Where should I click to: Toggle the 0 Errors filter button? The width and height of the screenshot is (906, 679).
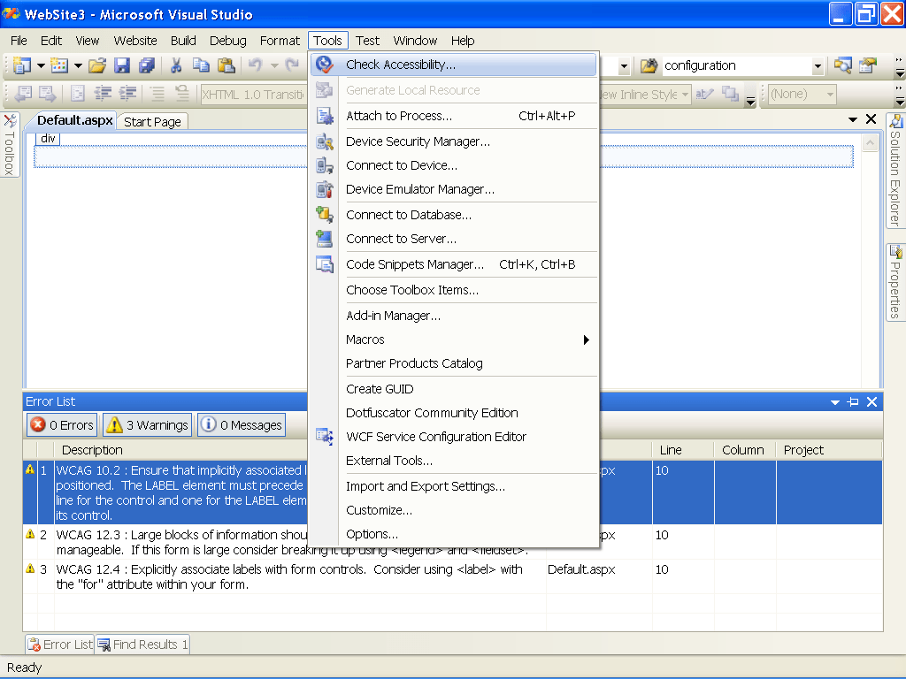[x=61, y=424]
